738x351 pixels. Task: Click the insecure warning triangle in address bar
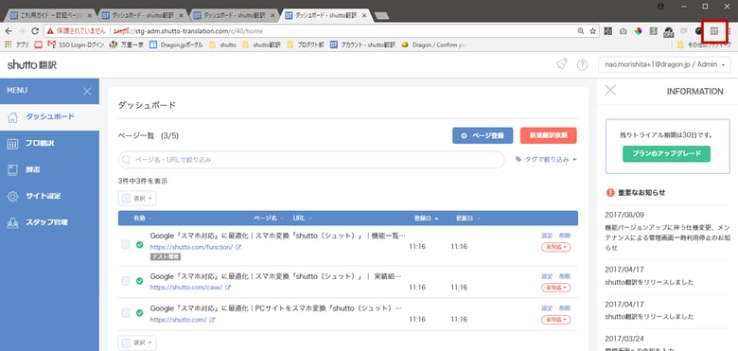50,31
